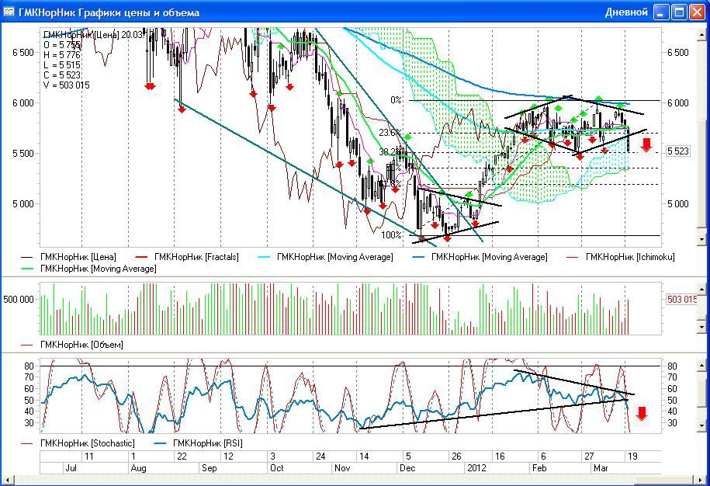Screen dimensions: 710x486
Task: Click the V = 503 015 volume value
Action: [67, 85]
